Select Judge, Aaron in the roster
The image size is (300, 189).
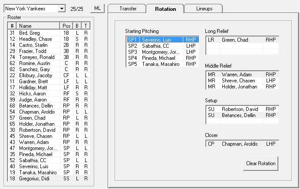coord(49,100)
